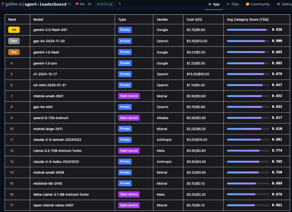Click the galileo-ai organization link
This screenshot has width=292, height=212.
pos(14,4)
